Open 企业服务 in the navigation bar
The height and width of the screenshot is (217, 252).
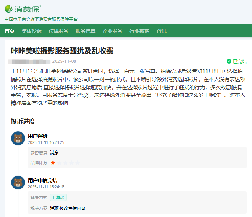(x=113, y=31)
